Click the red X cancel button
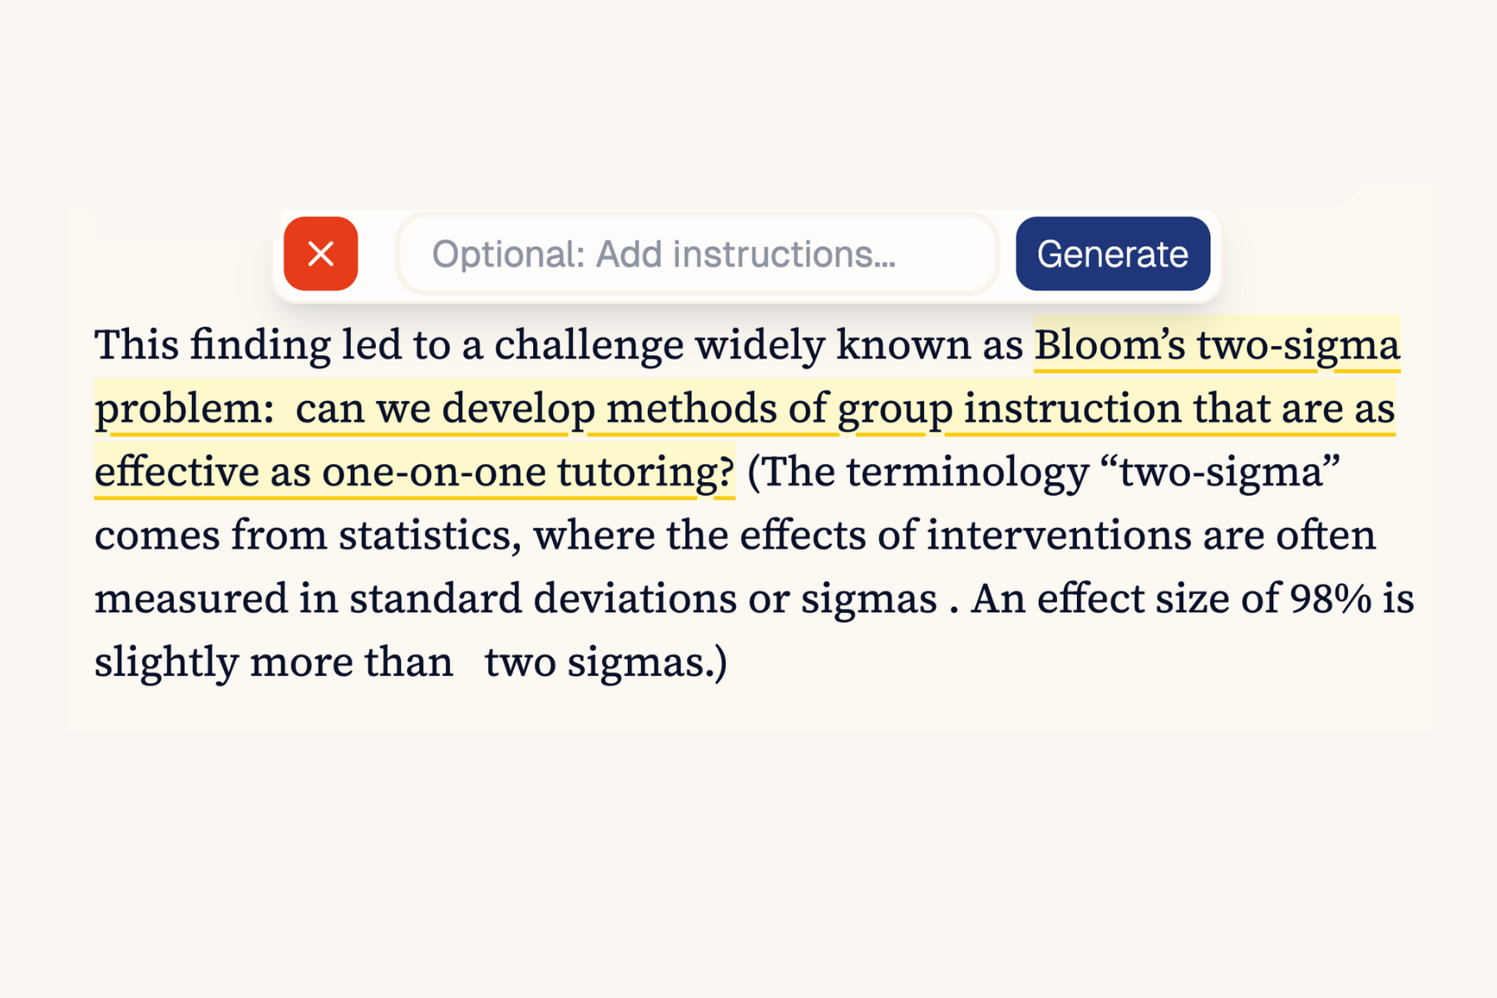Viewport: 1497px width, 998px height. (x=320, y=254)
